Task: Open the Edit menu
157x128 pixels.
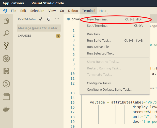Action: [x=23, y=11]
